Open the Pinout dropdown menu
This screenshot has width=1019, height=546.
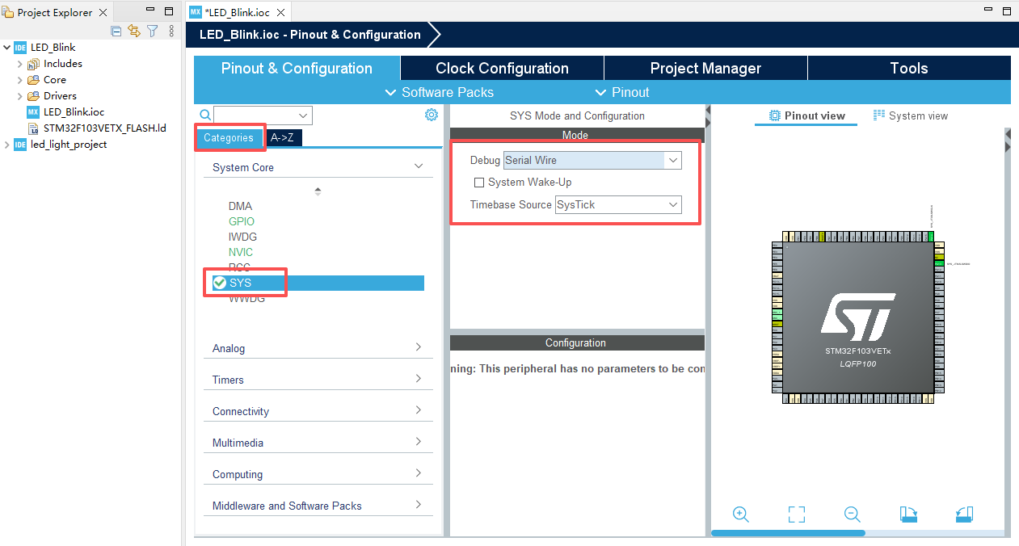click(x=622, y=92)
